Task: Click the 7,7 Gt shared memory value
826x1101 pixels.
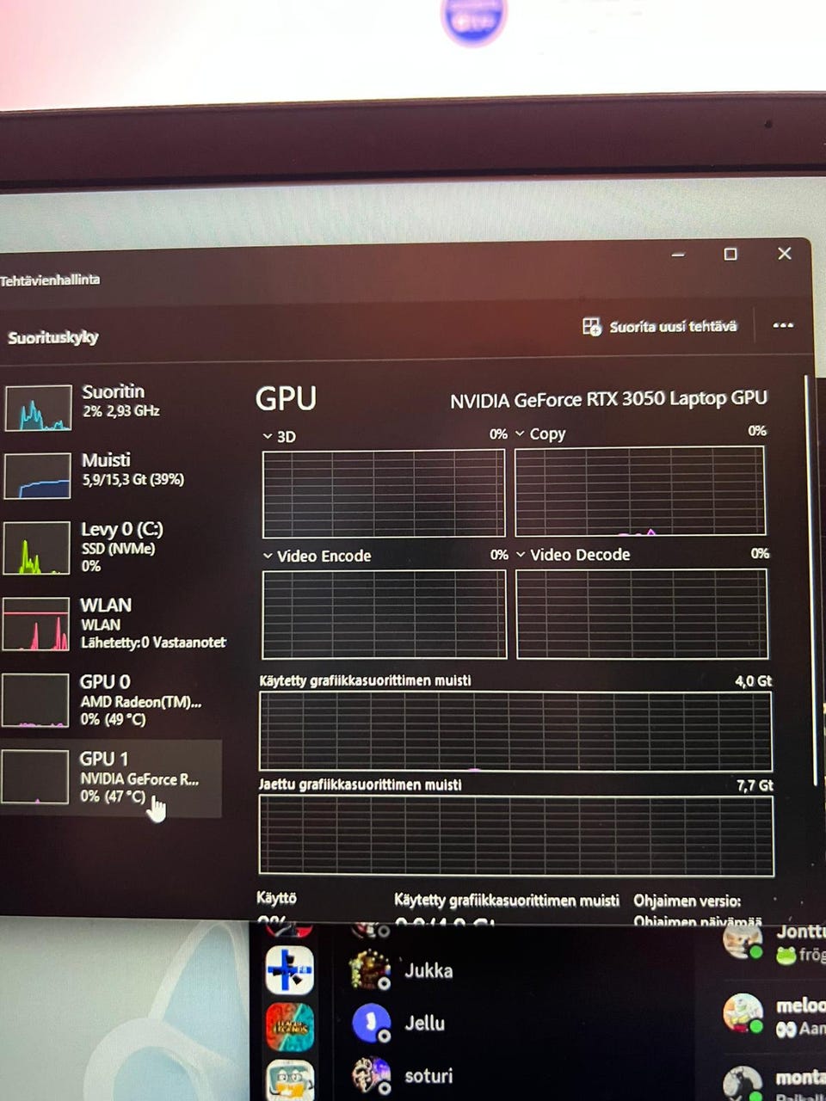Action: point(755,785)
